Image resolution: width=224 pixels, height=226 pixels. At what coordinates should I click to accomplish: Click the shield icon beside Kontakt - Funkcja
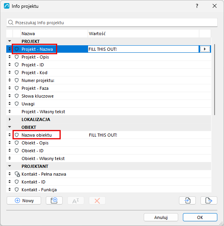pos(16,190)
